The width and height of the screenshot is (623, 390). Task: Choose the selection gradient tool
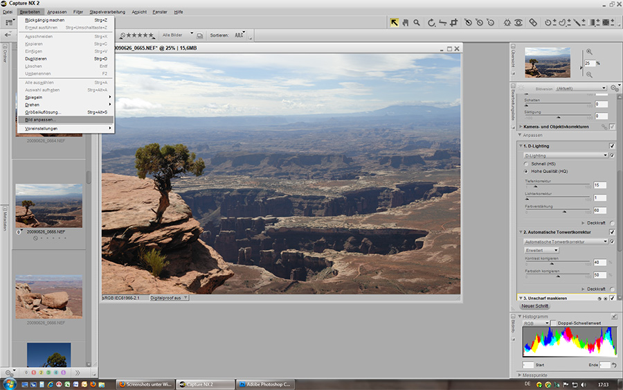click(594, 23)
